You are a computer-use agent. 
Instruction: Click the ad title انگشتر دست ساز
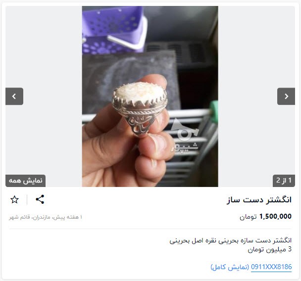click(259, 200)
